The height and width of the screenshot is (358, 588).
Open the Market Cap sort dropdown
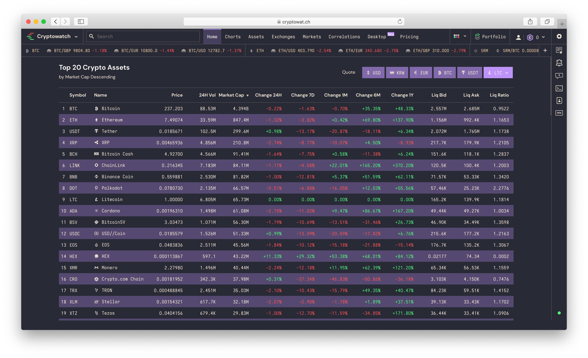pyautogui.click(x=247, y=95)
